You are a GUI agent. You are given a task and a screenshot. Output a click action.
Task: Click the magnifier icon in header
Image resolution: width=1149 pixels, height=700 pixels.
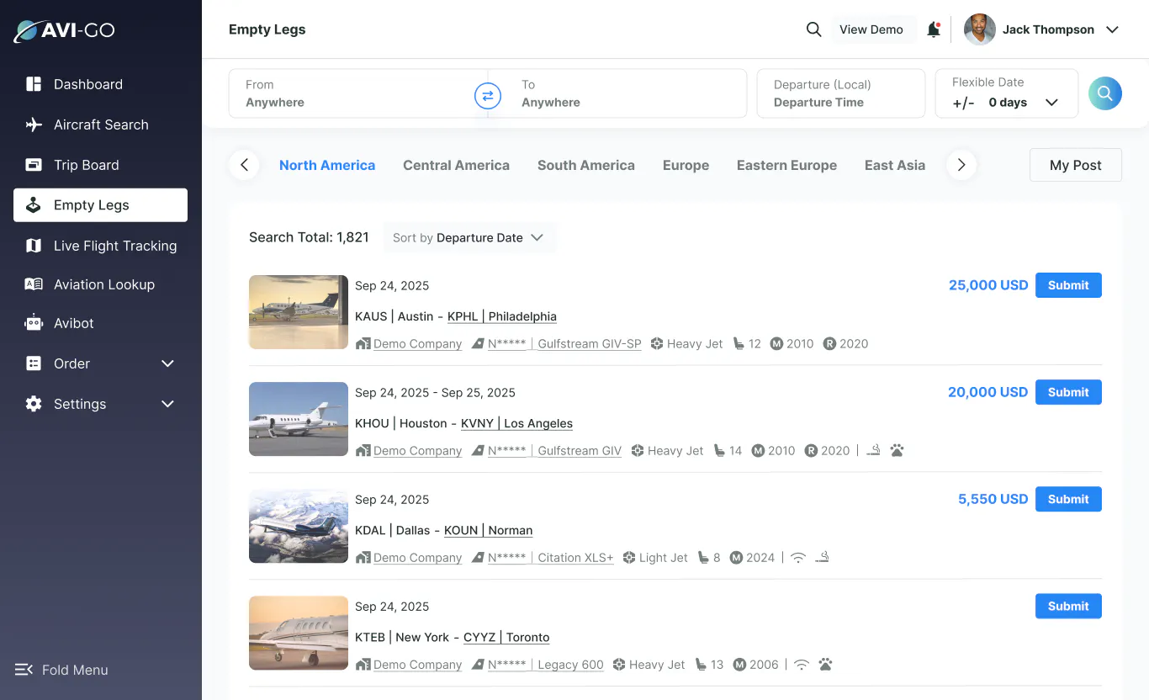(813, 29)
